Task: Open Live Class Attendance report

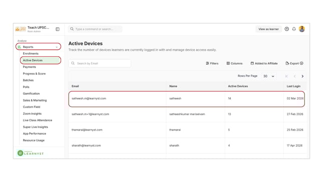Action: tap(38, 120)
